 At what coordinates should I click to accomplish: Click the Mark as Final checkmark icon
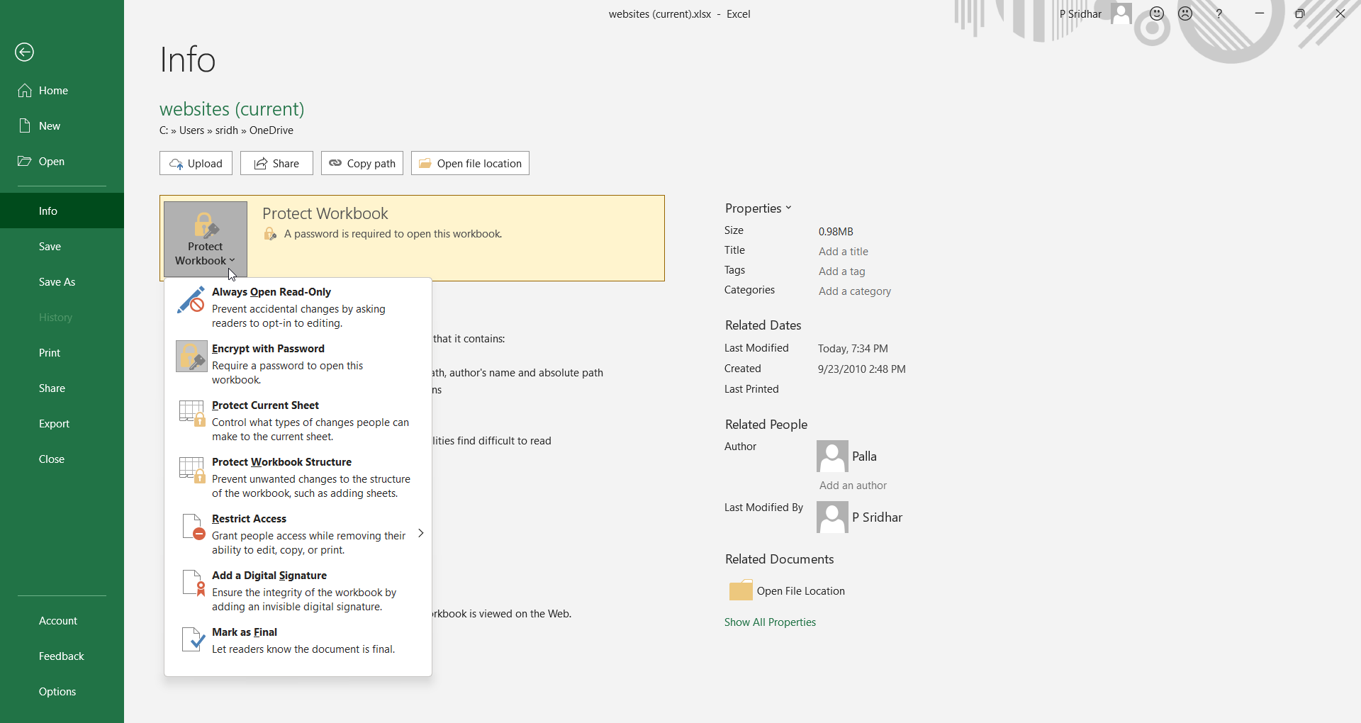point(191,640)
